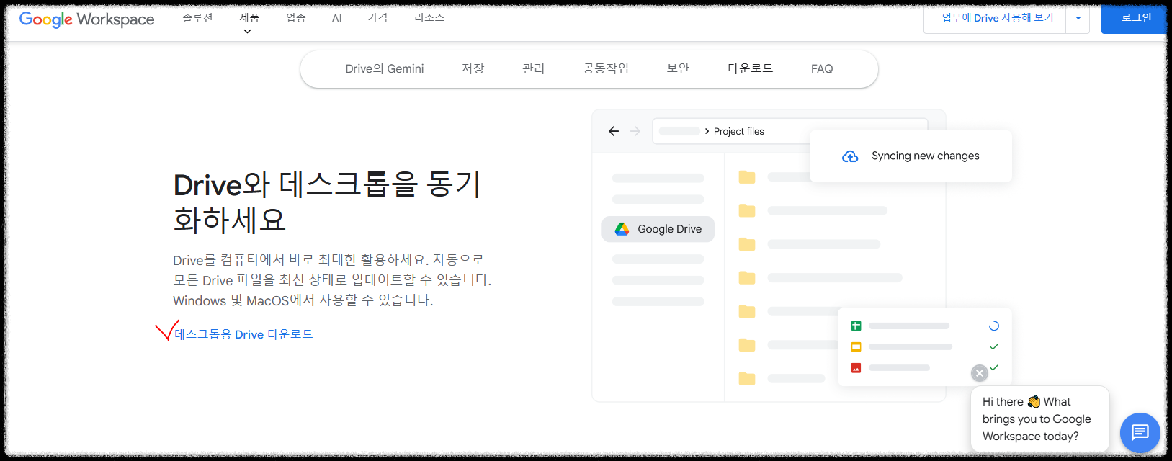Expand the 제품 menu chevron
1172x461 pixels.
247,32
